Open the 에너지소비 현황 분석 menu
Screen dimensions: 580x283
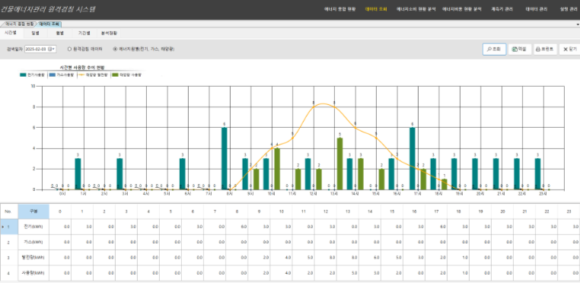pos(416,10)
